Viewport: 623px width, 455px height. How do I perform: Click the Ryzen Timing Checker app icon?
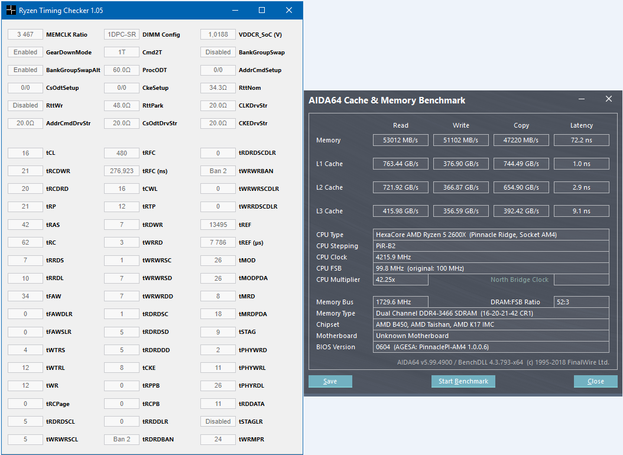(x=11, y=10)
